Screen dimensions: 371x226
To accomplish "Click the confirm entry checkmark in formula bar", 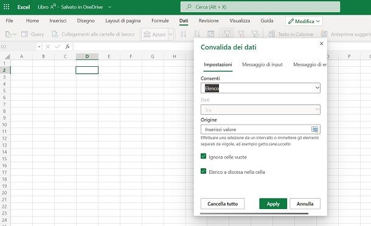I will 58,47.
